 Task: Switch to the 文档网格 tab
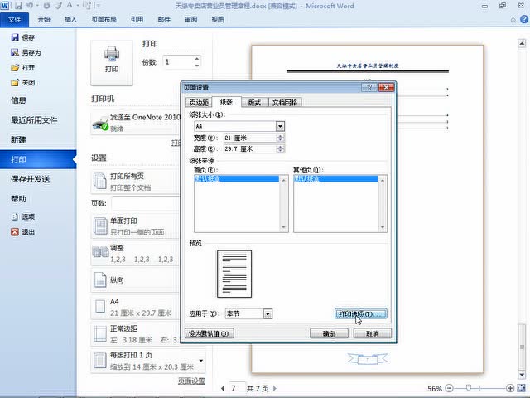pyautogui.click(x=285, y=103)
